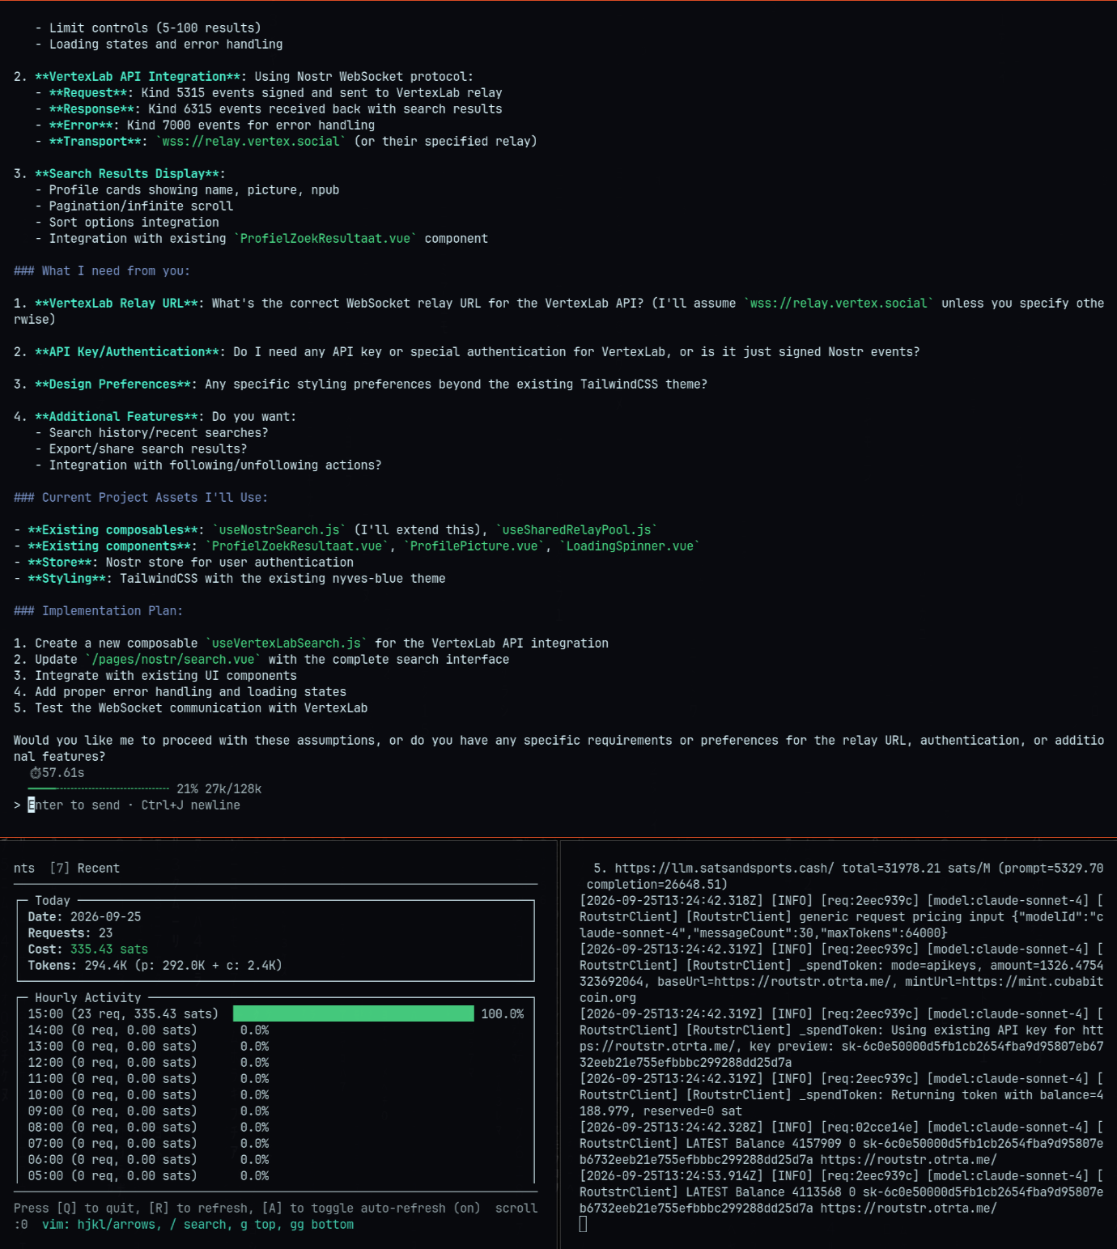Click '**Additional Features**' question label

pyautogui.click(x=117, y=417)
